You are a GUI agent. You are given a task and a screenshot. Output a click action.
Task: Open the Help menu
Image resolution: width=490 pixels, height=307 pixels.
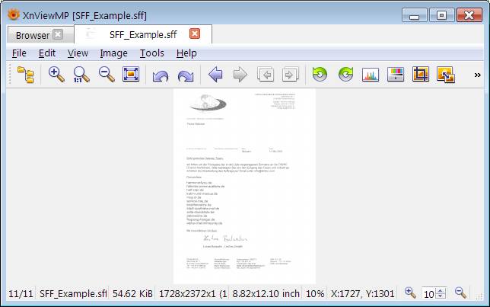click(186, 53)
